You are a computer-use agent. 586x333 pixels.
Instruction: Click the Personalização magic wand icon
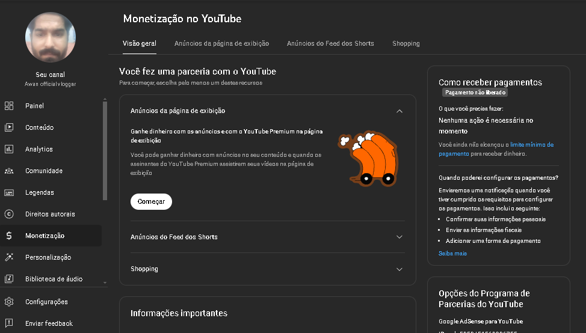coord(9,257)
